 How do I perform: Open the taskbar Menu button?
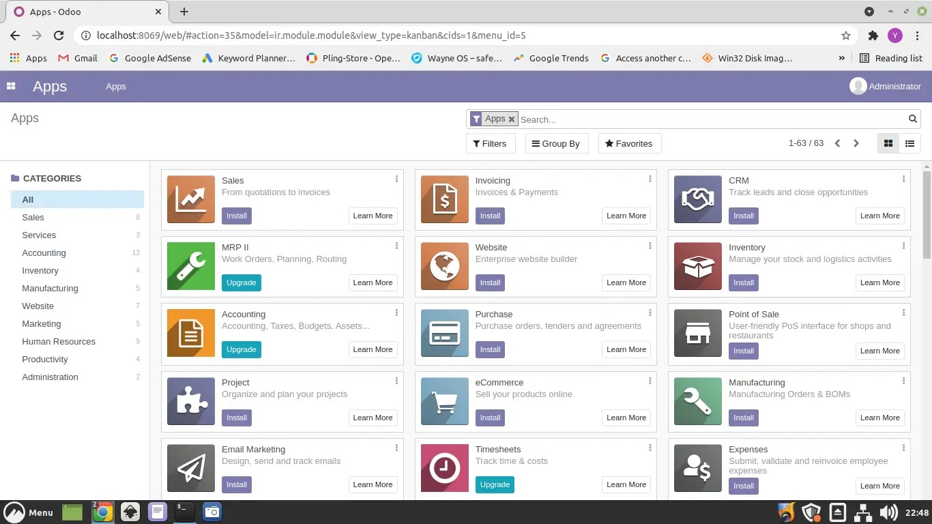pyautogui.click(x=29, y=512)
